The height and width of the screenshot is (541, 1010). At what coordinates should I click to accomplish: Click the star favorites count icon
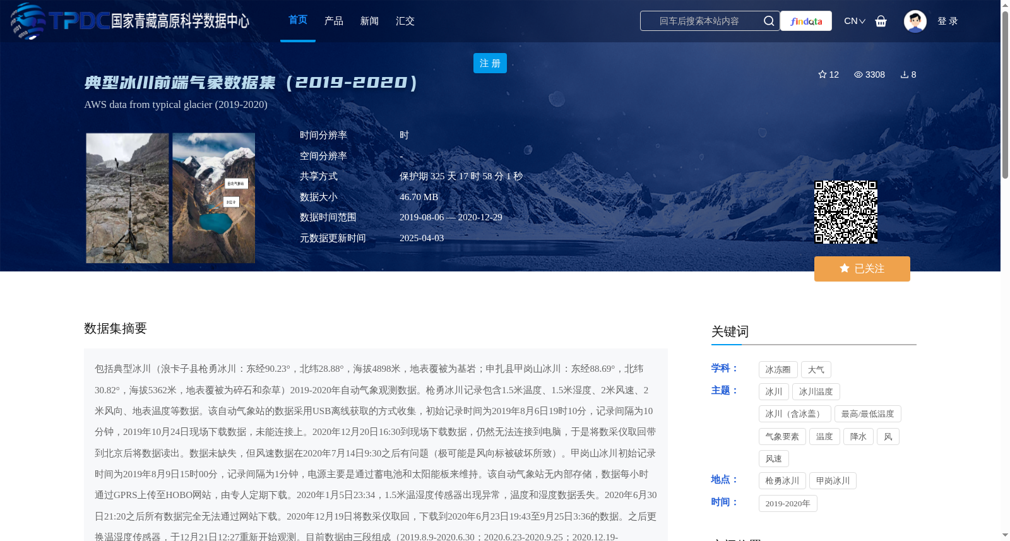pos(823,74)
